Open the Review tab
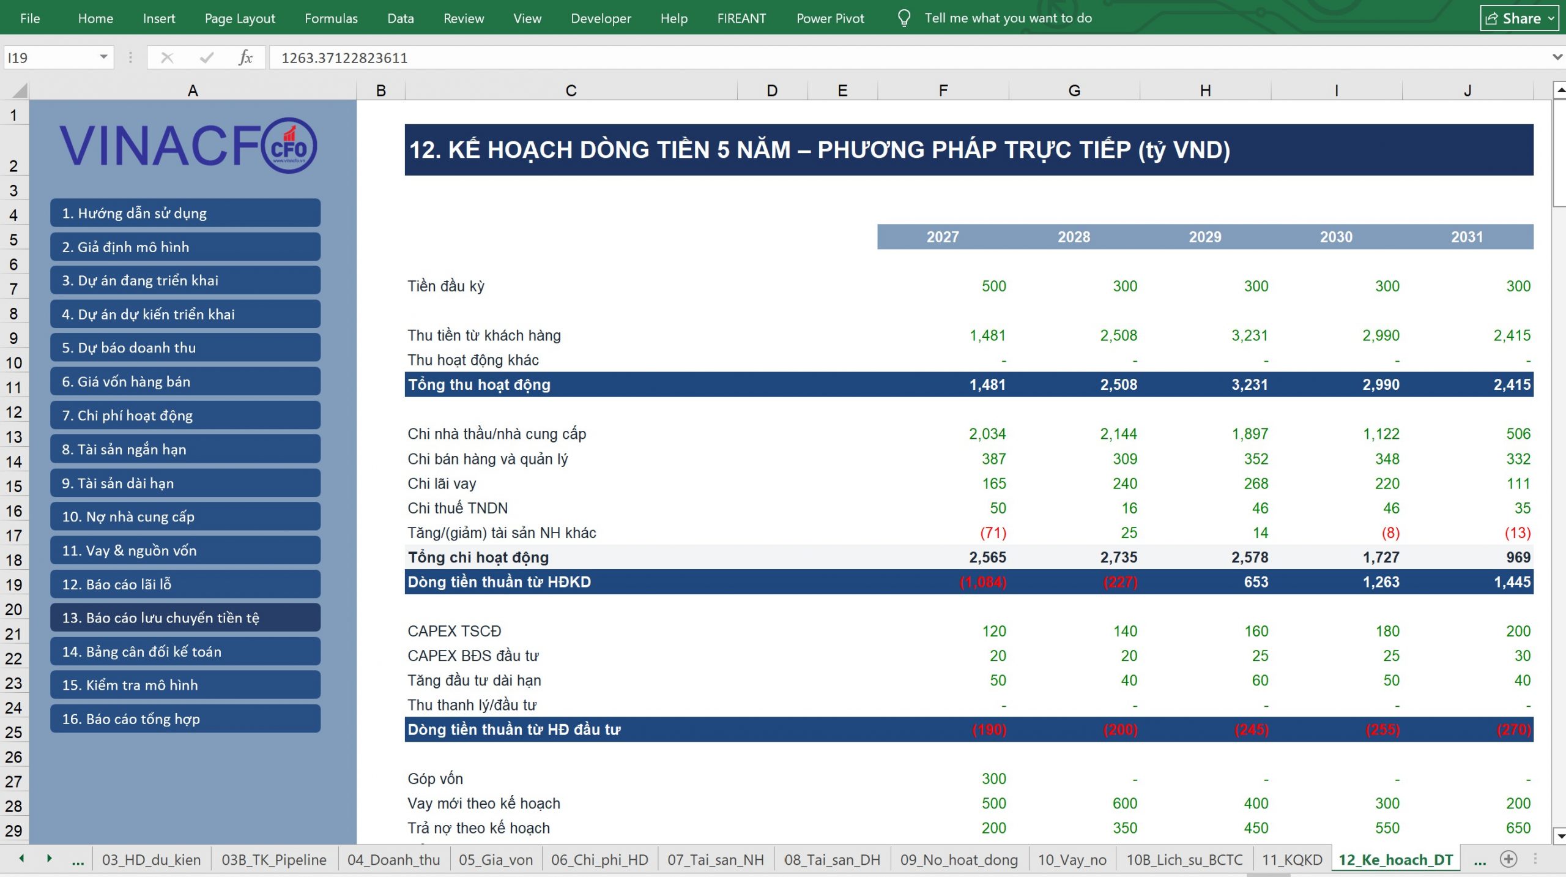Image resolution: width=1566 pixels, height=877 pixels. pyautogui.click(x=464, y=18)
